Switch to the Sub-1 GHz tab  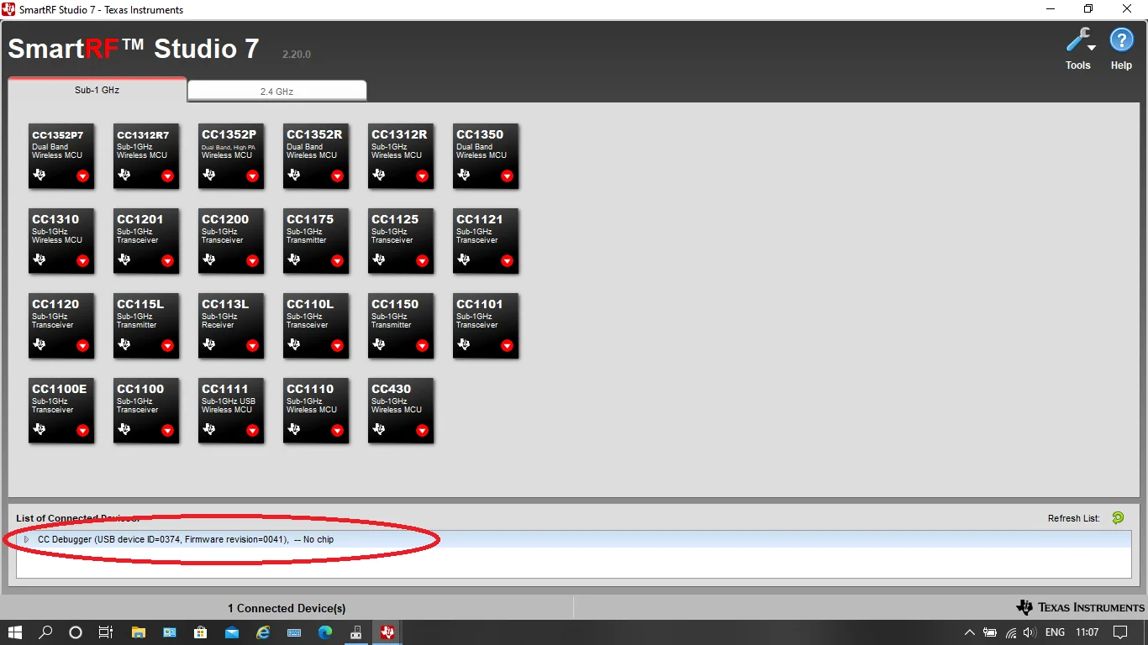tap(97, 90)
